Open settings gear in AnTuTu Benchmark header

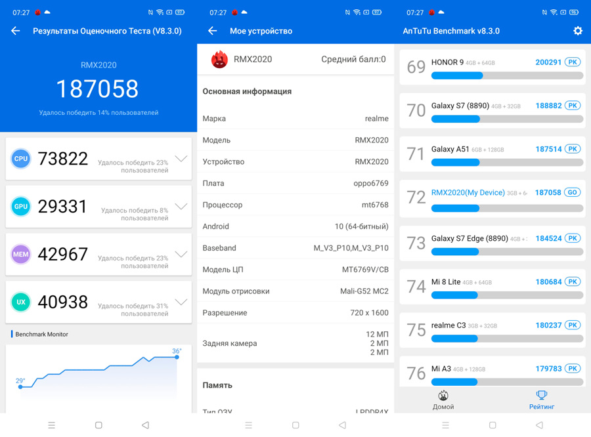578,31
